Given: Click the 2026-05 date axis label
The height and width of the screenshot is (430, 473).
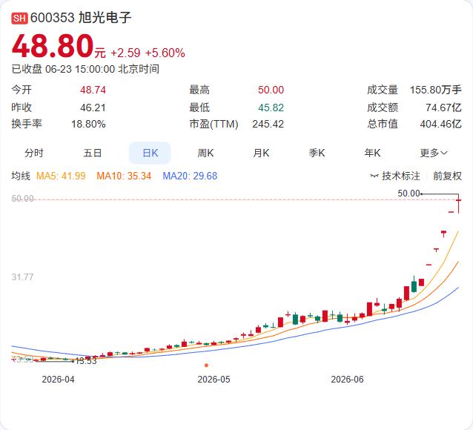Looking at the screenshot, I should click(214, 380).
